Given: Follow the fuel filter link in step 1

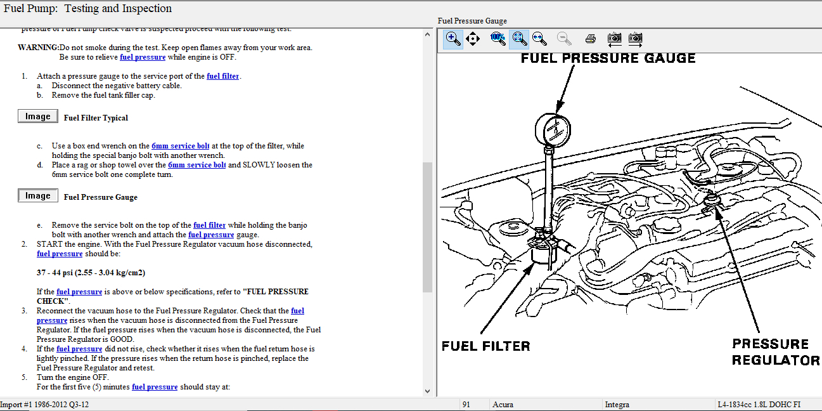Looking at the screenshot, I should [x=222, y=76].
